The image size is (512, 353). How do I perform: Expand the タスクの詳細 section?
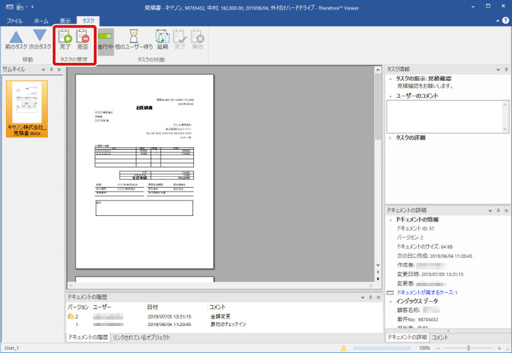390,138
